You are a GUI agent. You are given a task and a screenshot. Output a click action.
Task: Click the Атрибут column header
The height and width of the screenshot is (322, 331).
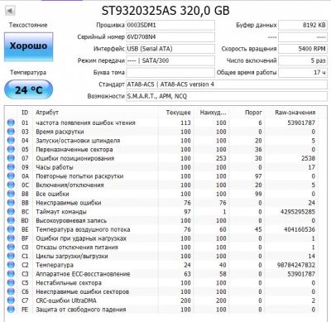point(47,113)
